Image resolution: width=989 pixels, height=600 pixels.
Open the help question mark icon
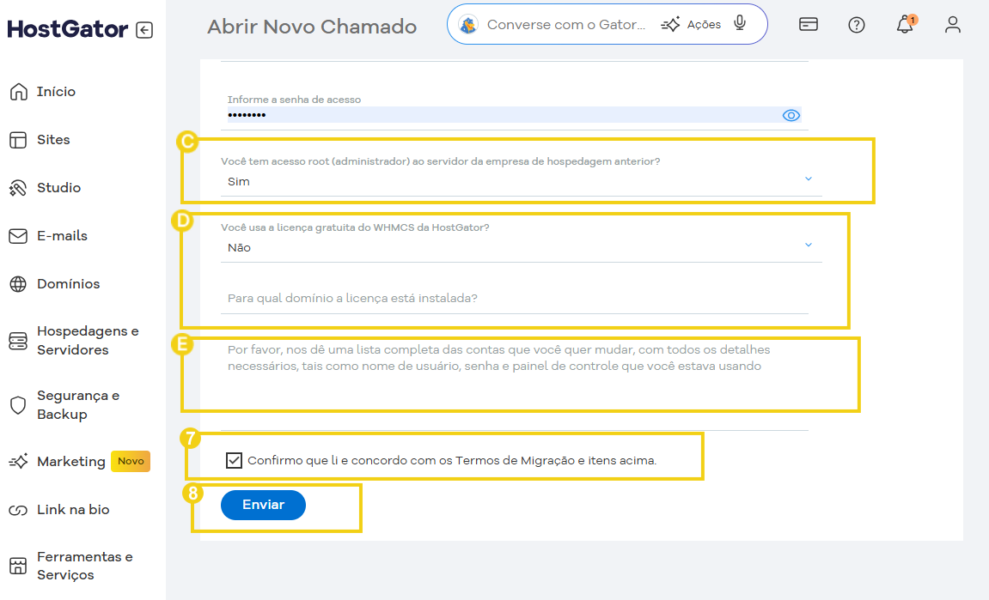[x=856, y=25]
